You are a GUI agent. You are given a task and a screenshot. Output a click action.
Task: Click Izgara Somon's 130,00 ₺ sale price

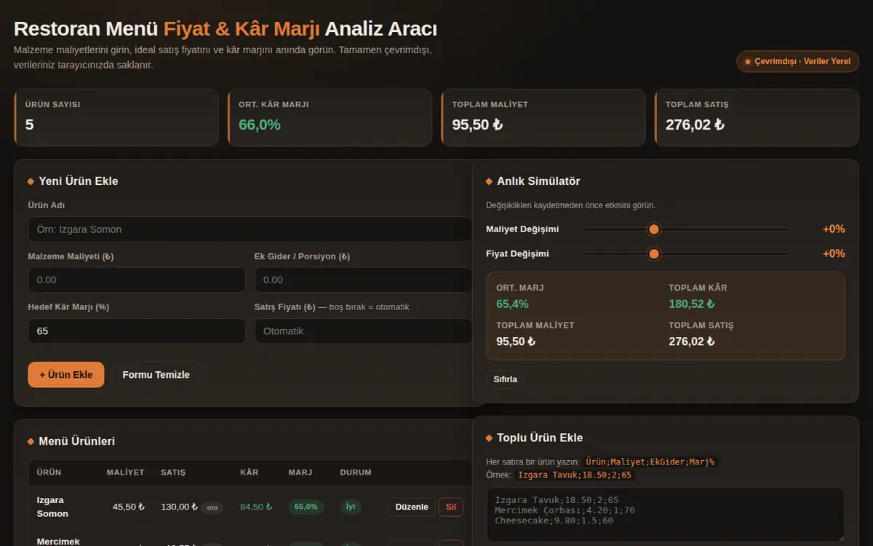pyautogui.click(x=180, y=507)
